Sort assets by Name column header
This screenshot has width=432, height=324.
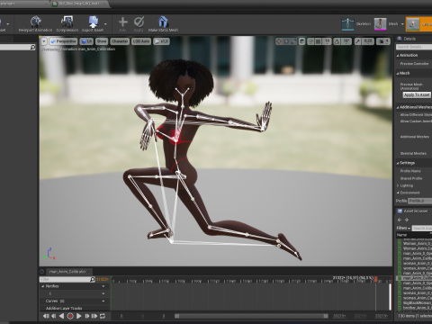click(x=414, y=235)
